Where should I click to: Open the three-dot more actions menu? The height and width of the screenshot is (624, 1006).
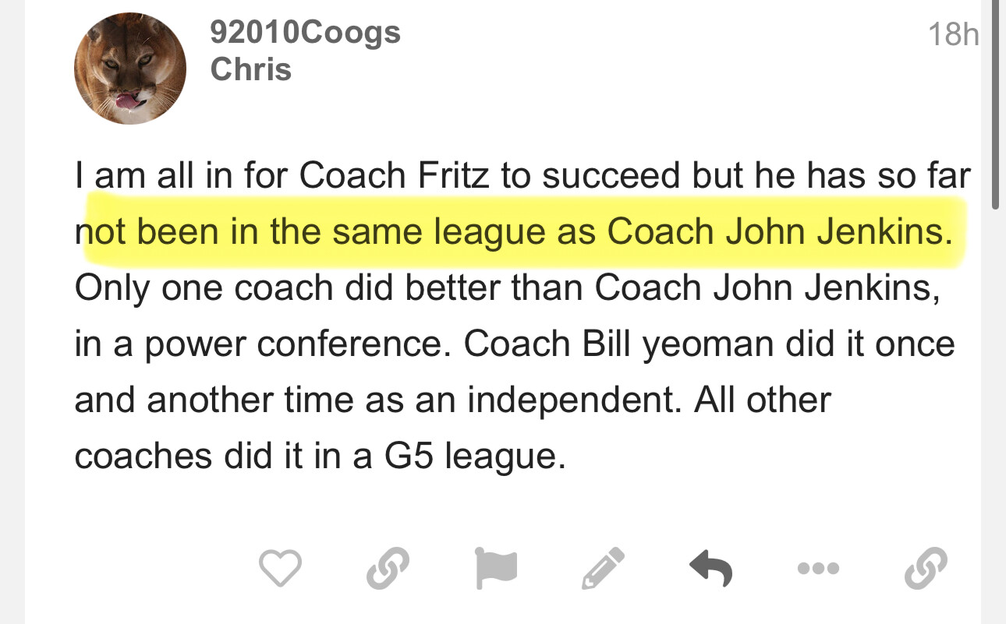click(819, 569)
